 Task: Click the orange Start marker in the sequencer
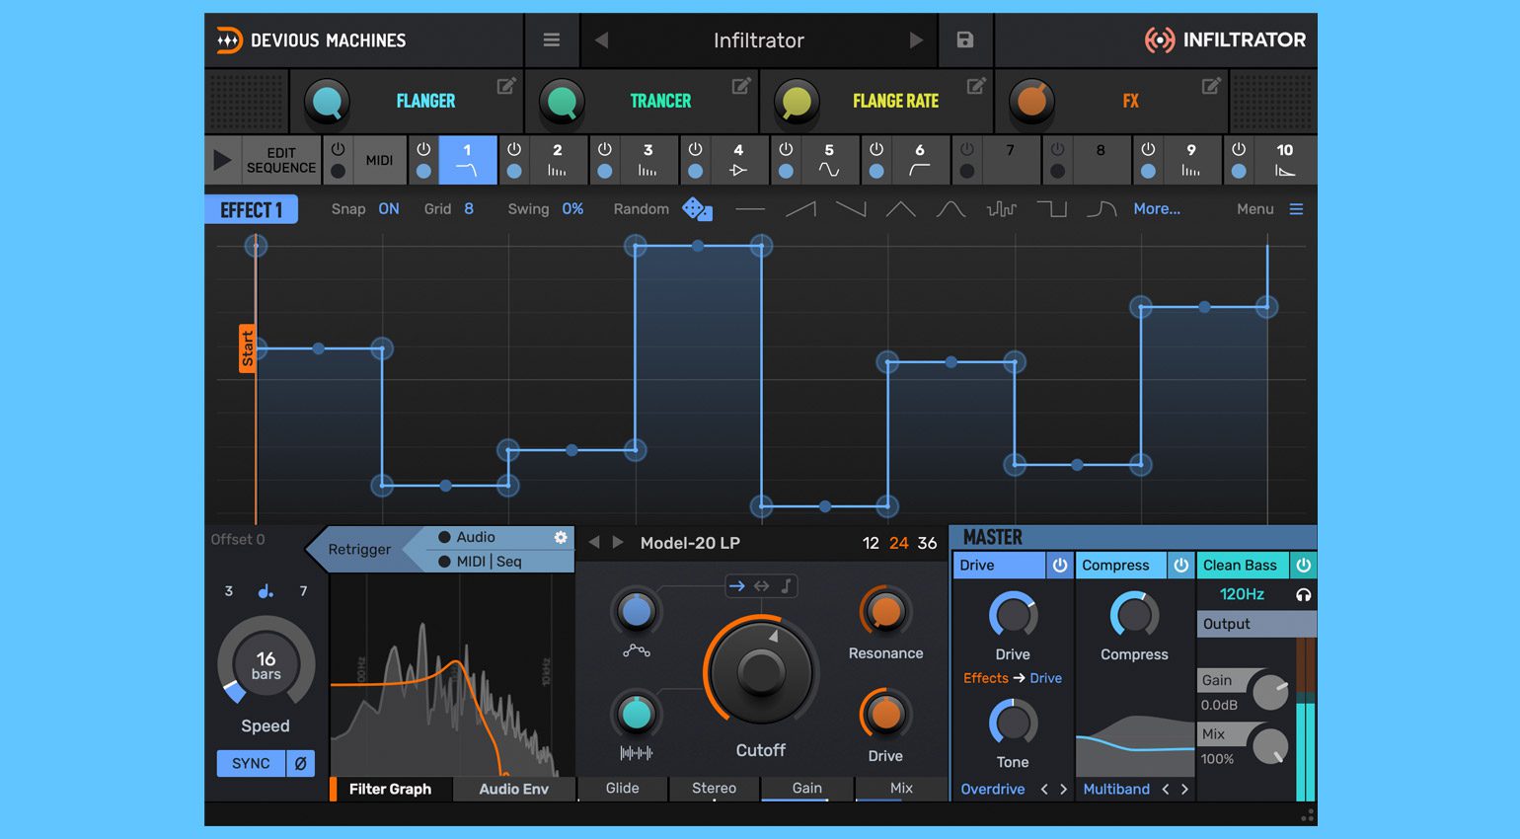click(x=246, y=347)
